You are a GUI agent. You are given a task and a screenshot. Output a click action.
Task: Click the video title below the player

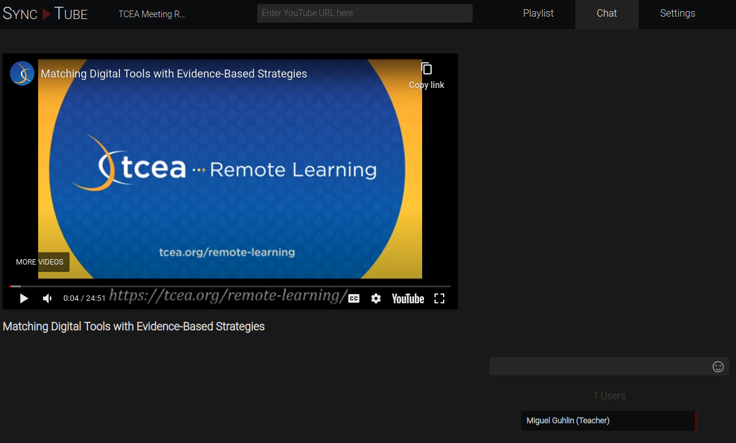click(134, 327)
